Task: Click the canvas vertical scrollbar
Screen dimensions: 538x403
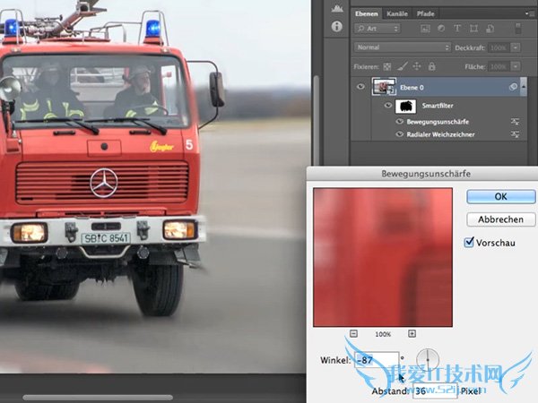Action: point(316,120)
